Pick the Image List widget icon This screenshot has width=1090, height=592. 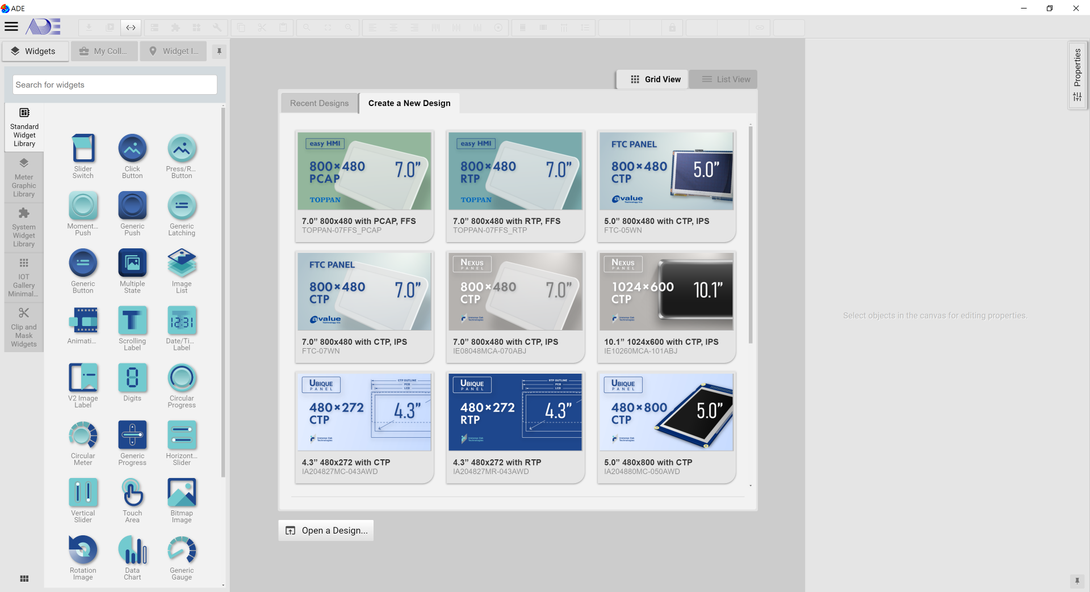point(182,264)
